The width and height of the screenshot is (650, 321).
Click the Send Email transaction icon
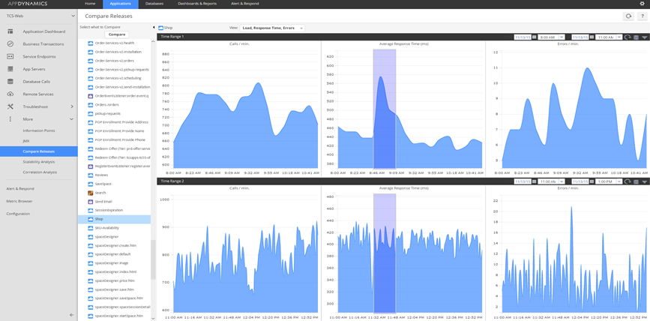point(91,202)
